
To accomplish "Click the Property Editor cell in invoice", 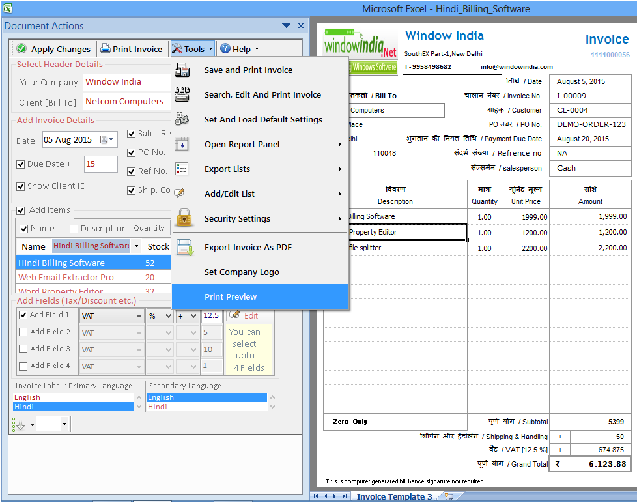I will click(408, 232).
